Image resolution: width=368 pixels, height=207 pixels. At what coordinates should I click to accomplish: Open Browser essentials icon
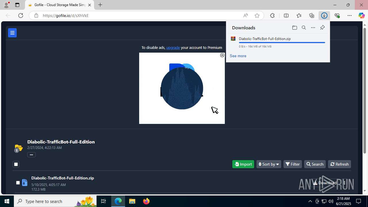pos(337,16)
